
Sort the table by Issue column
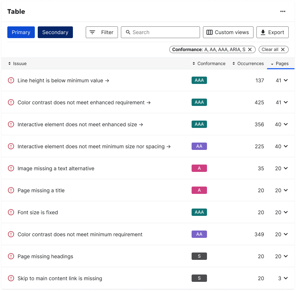(x=18, y=63)
